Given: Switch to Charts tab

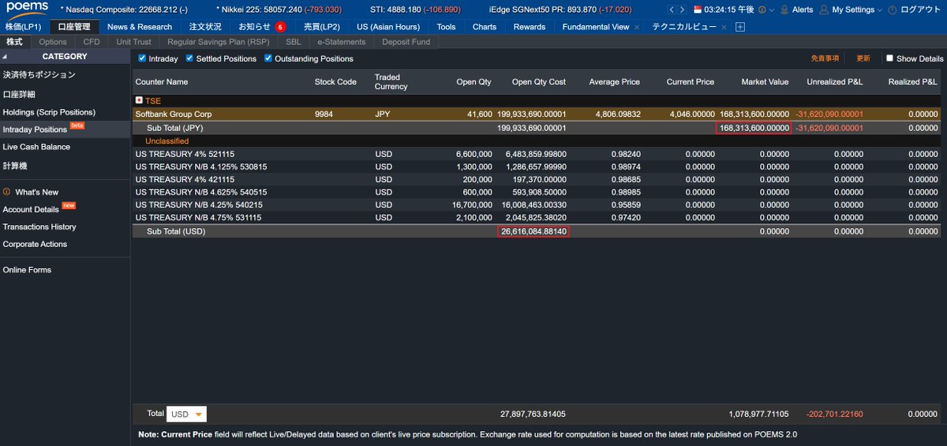Looking at the screenshot, I should [485, 27].
